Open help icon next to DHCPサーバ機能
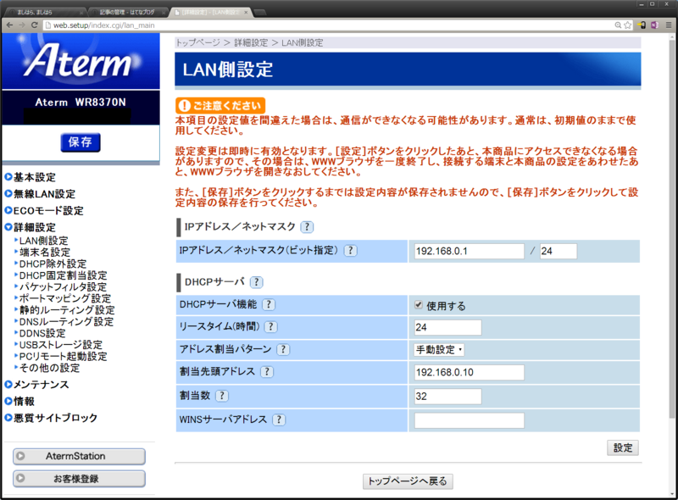This screenshot has width=678, height=500. point(270,304)
